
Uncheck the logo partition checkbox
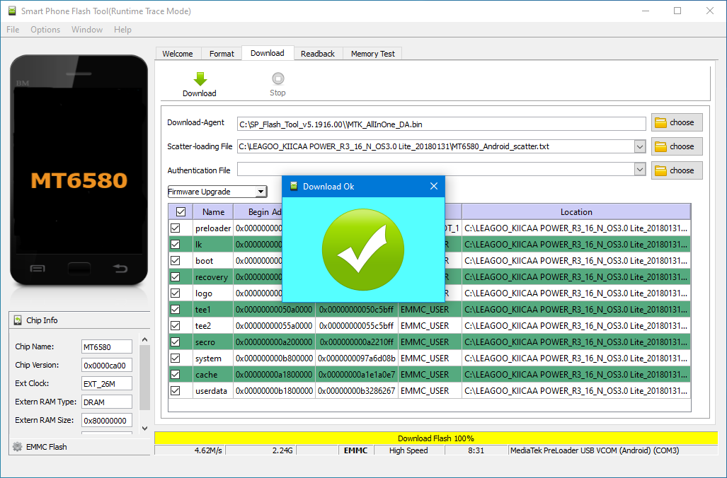point(176,293)
